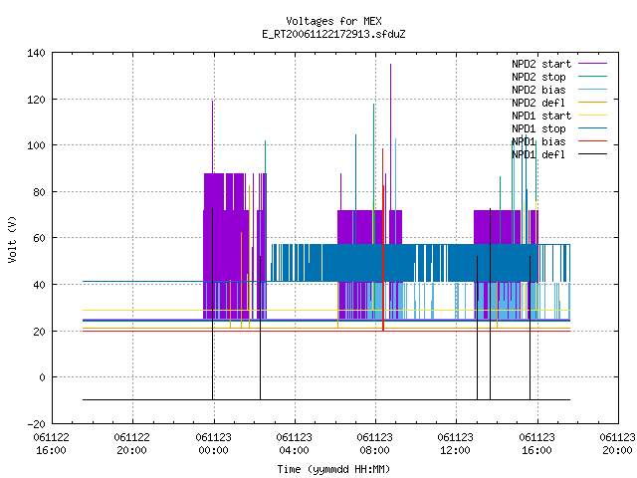The width and height of the screenshot is (637, 478).
Task: Click the red NPD1 bias legend line
Action: click(x=592, y=141)
